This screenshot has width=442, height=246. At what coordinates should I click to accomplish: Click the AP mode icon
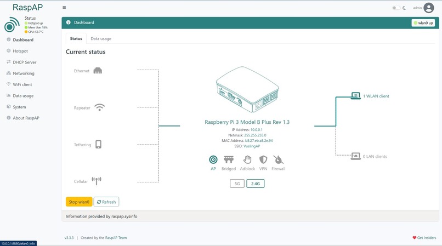click(213, 160)
